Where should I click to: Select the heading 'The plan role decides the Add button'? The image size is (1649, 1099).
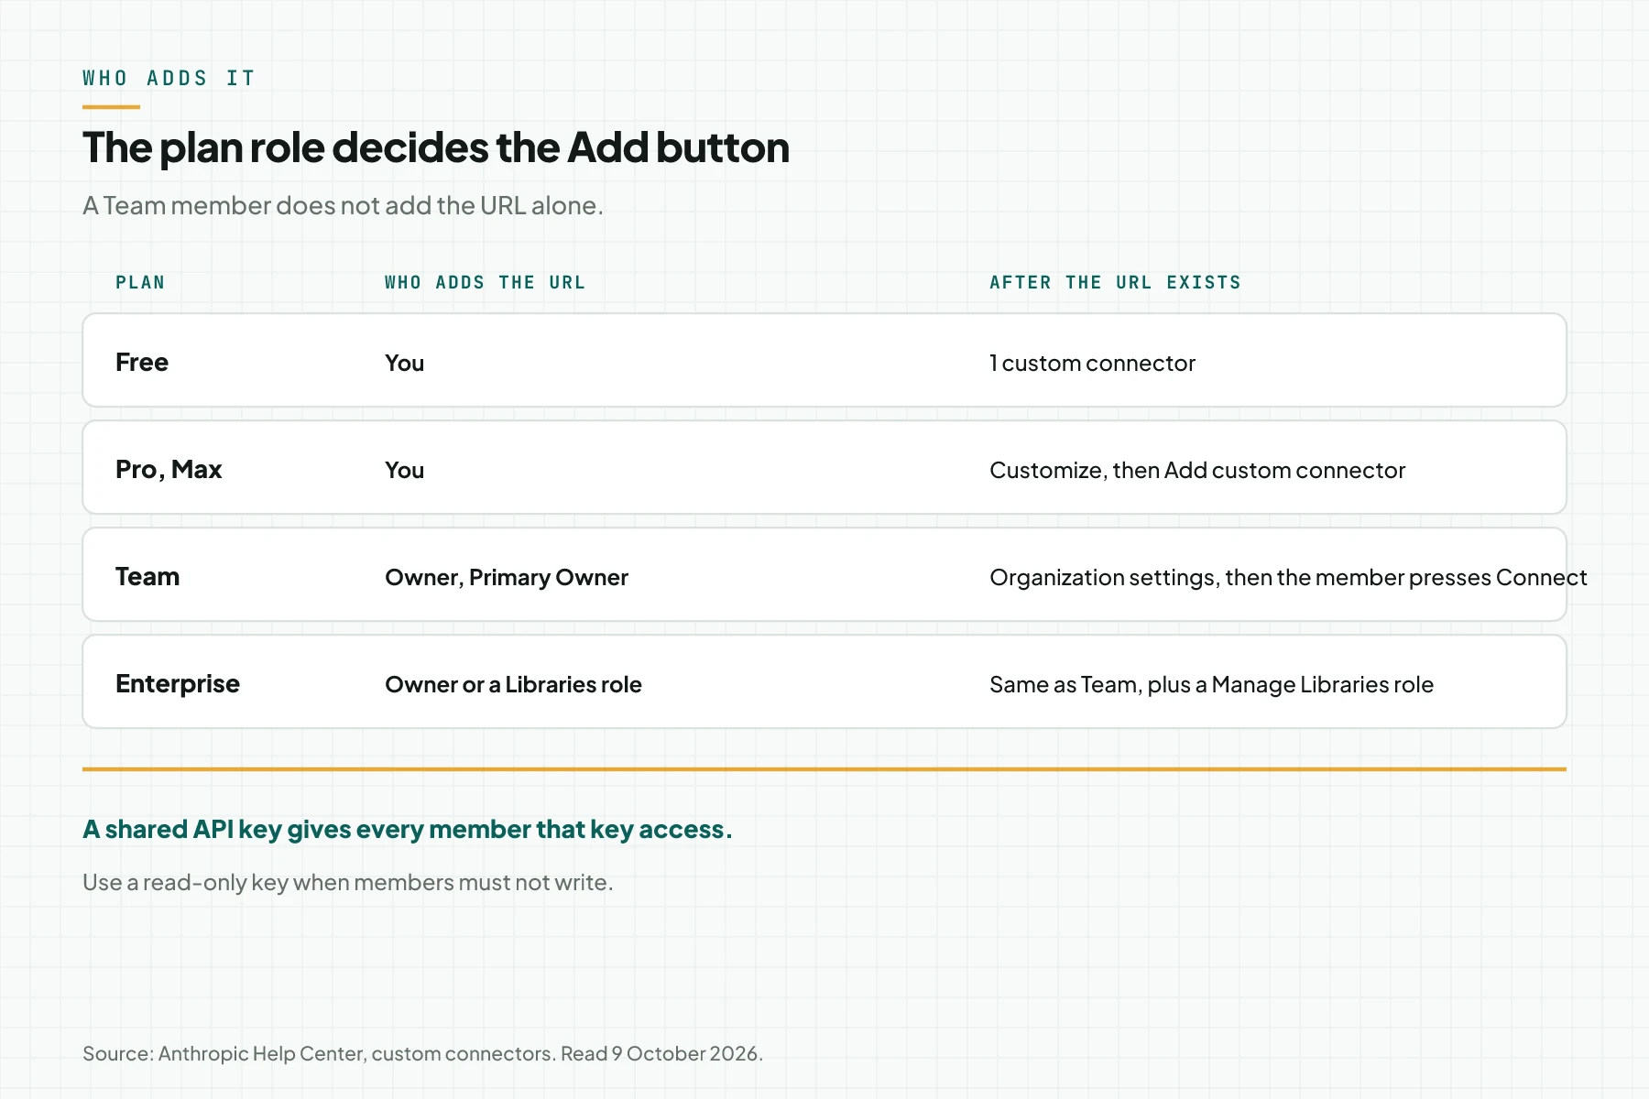pos(436,147)
